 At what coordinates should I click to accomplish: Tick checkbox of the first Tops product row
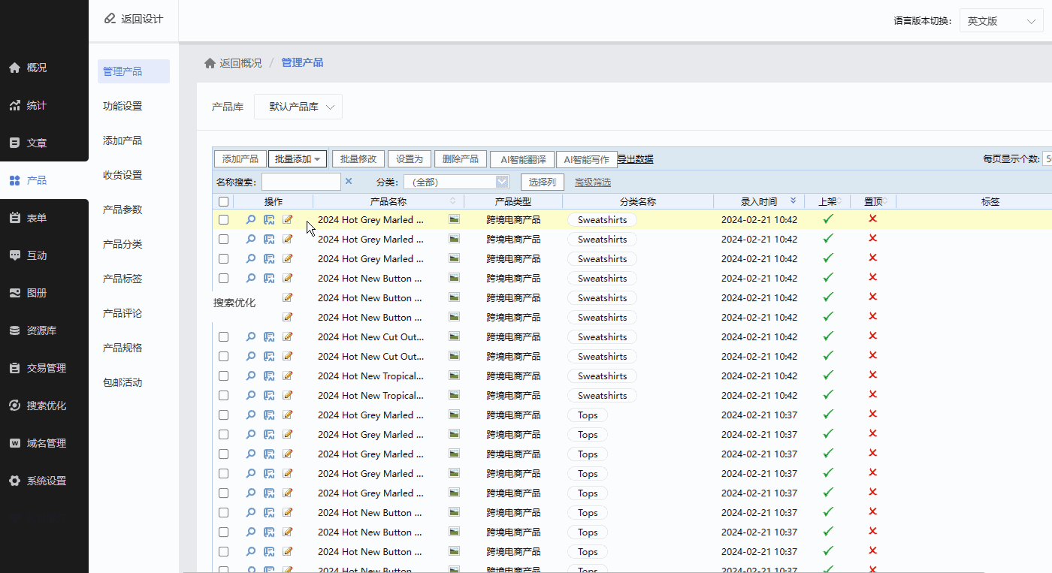point(223,415)
